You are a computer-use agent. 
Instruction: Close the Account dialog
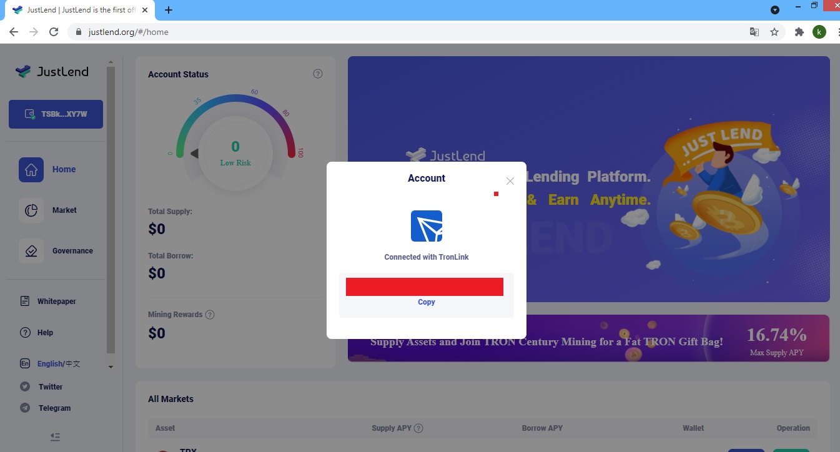510,181
